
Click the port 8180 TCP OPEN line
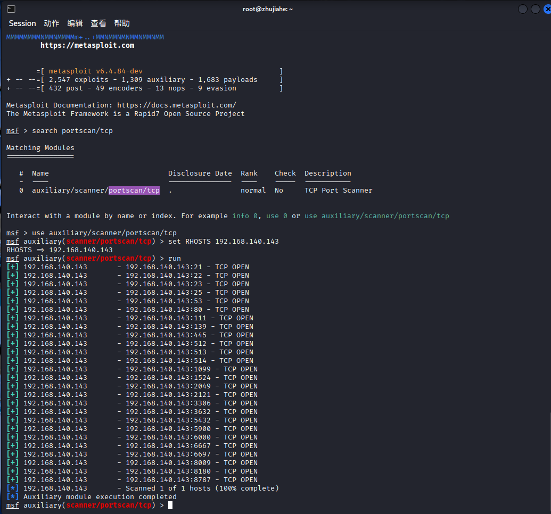132,471
